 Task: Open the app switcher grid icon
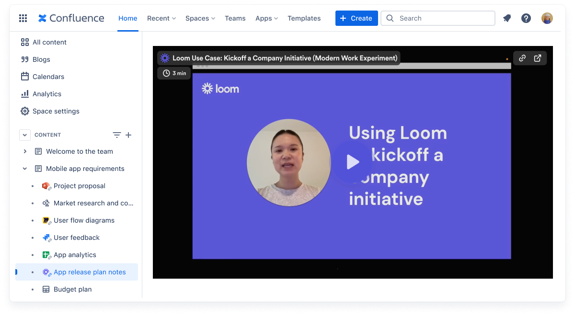[x=23, y=18]
